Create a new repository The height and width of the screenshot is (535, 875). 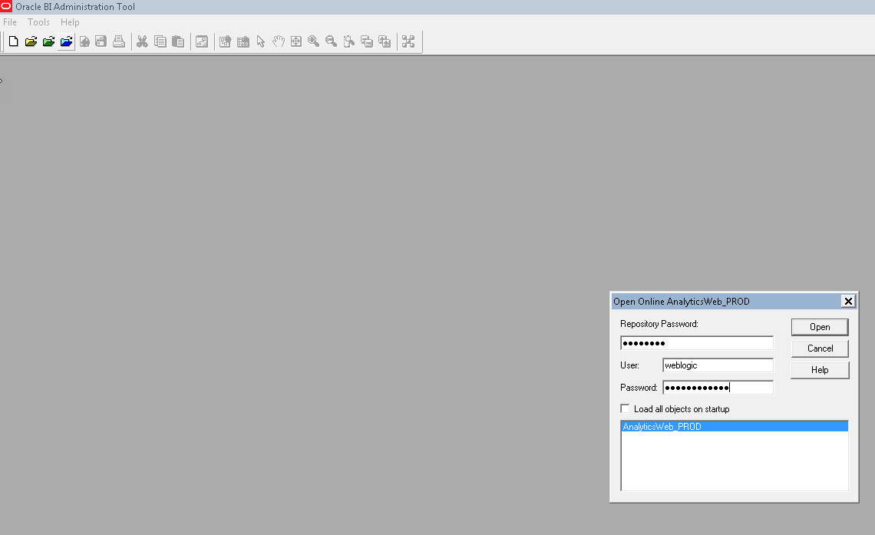pyautogui.click(x=13, y=41)
